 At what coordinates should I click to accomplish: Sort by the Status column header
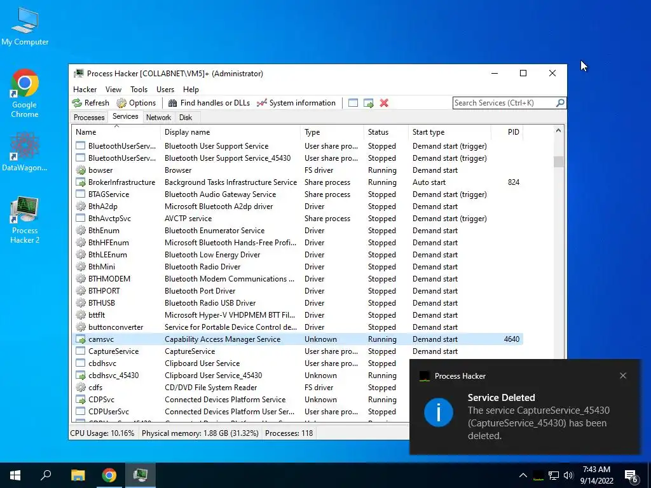(x=386, y=132)
